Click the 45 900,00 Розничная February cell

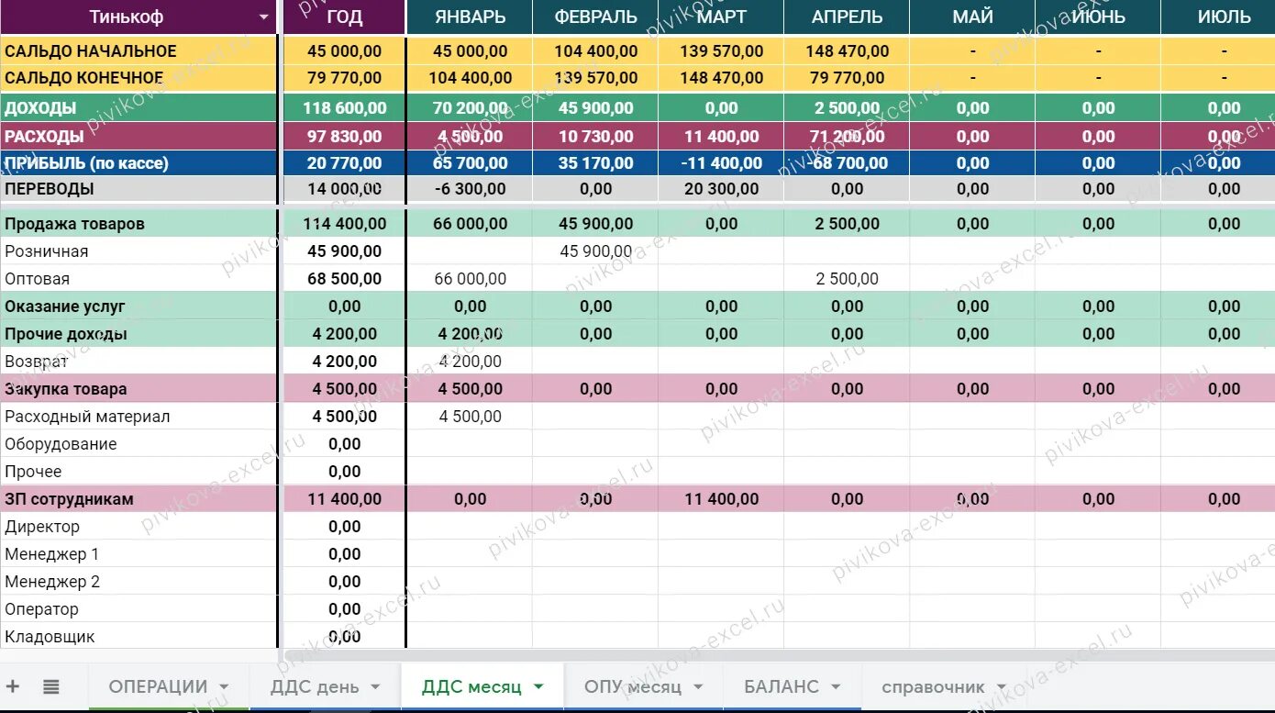tap(596, 251)
